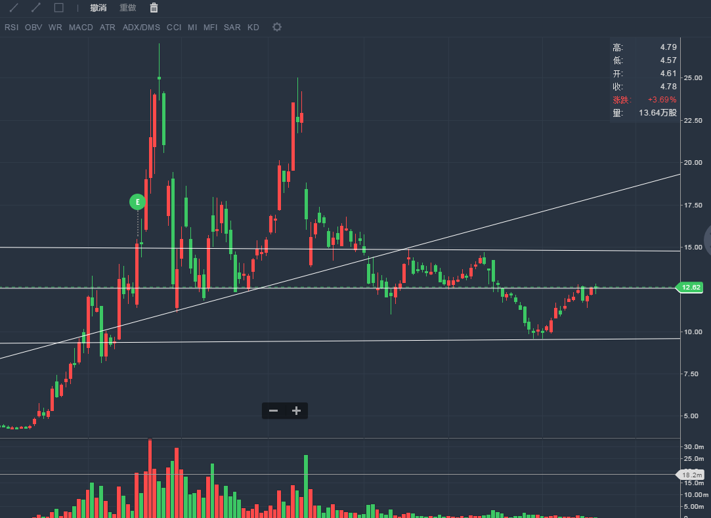Click the 30.0m volume axis label

click(x=694, y=447)
